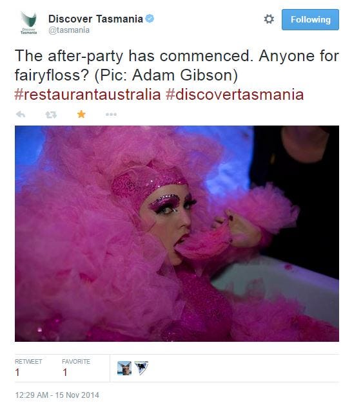Open the #discovertasmania hashtag
Image resolution: width=352 pixels, height=412 pixels.
coord(235,95)
